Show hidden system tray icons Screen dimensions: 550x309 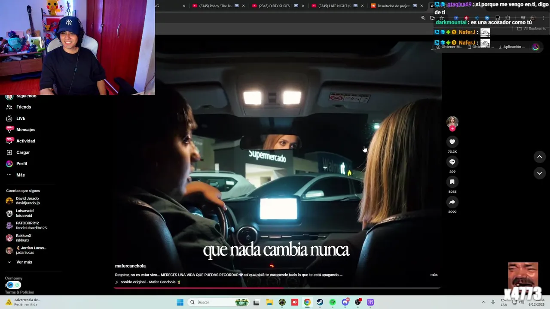click(x=484, y=302)
